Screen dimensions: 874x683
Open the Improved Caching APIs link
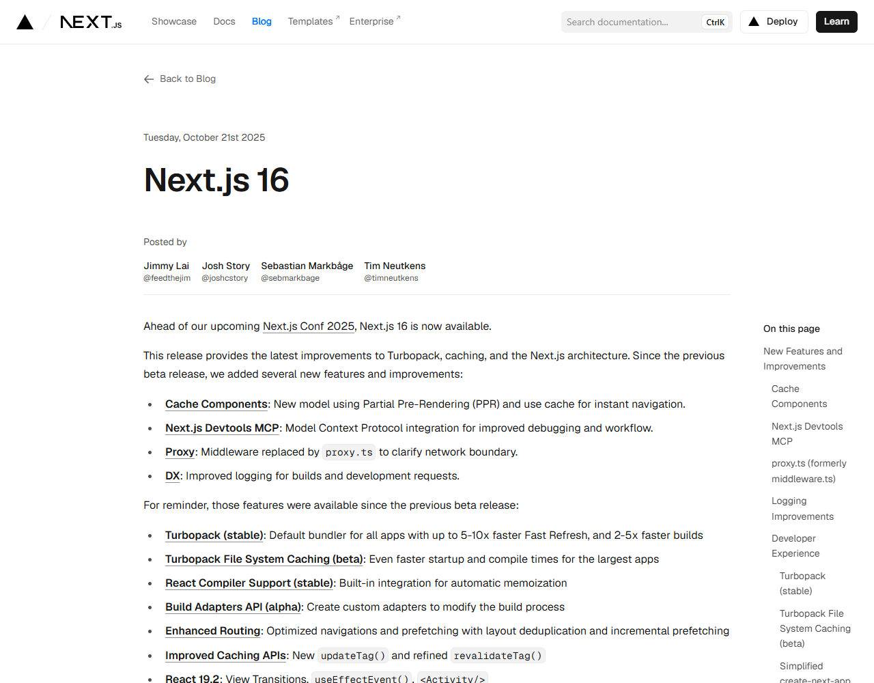click(225, 656)
